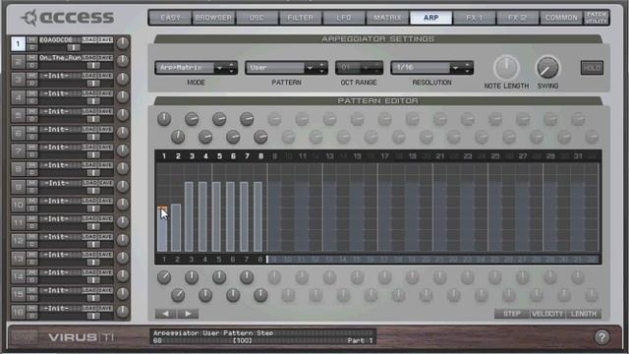629x354 pixels.
Task: Click upper knob above step 8
Action: 260,137
